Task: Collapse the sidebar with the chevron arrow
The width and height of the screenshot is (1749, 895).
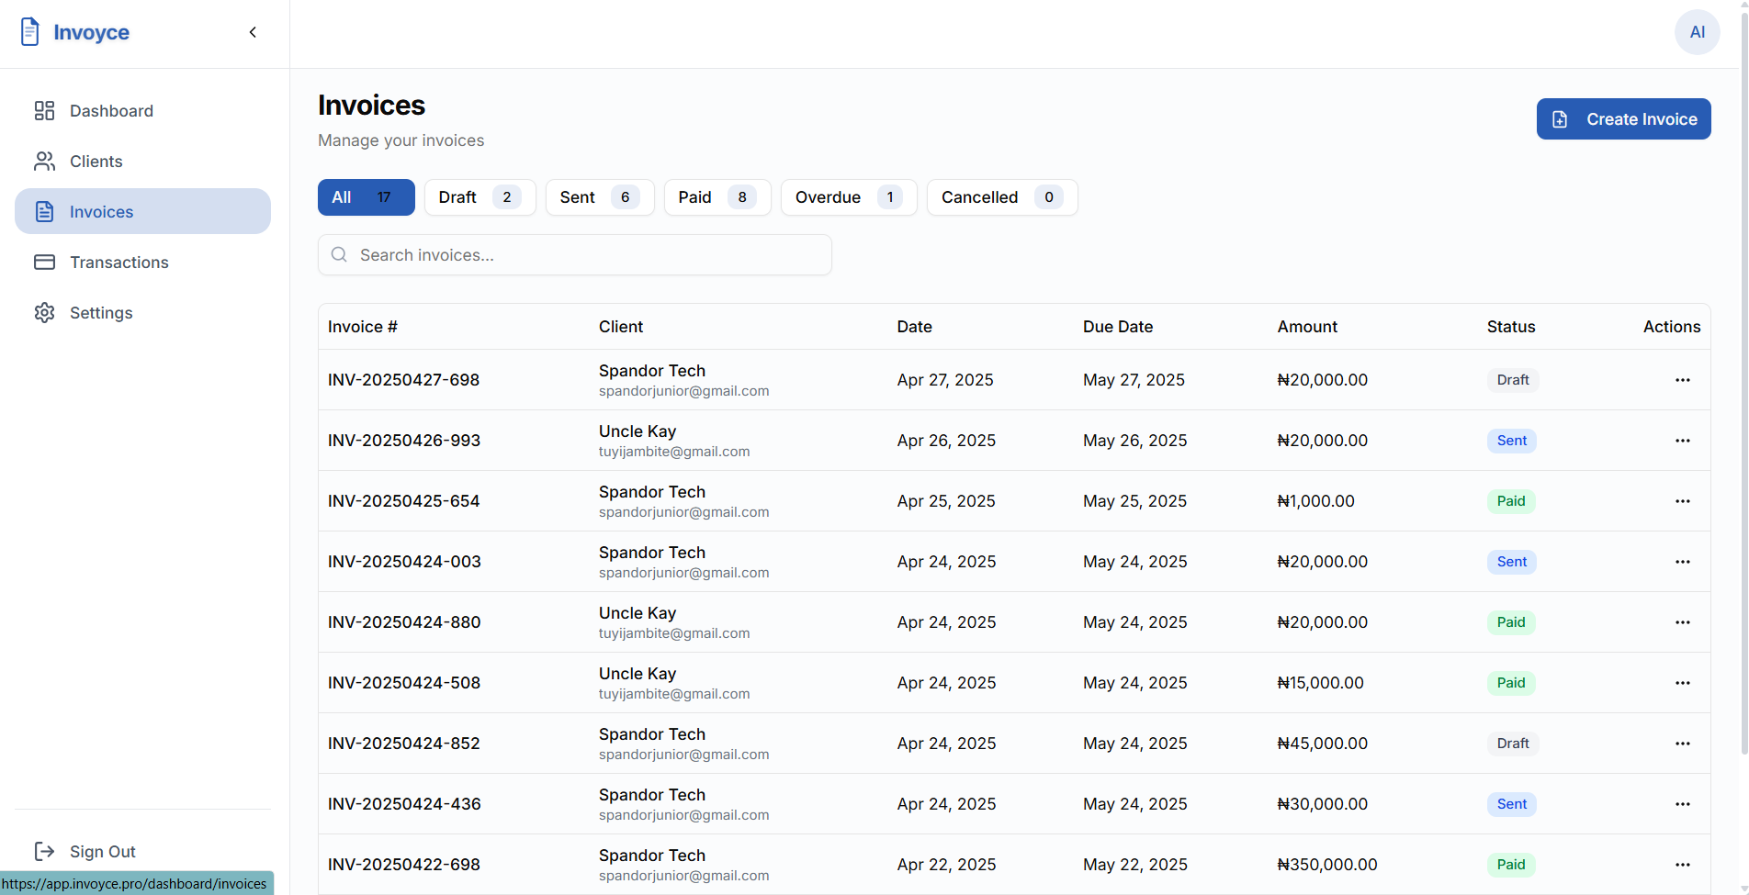Action: [x=253, y=32]
